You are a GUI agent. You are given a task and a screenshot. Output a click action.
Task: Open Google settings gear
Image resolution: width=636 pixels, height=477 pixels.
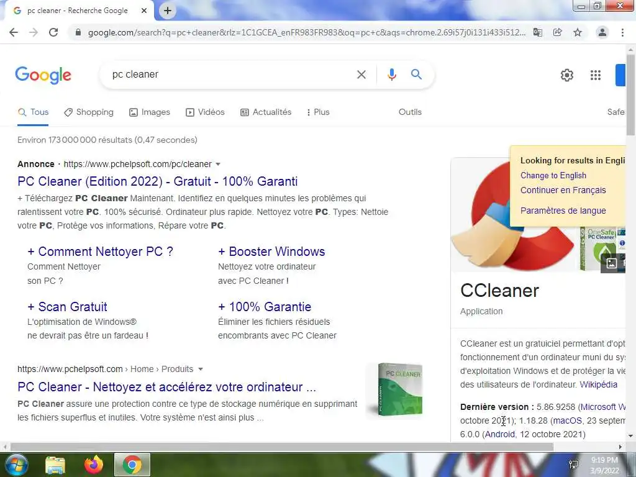click(567, 75)
